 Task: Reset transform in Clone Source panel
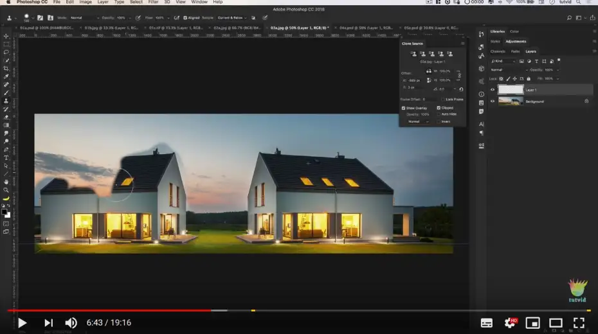pyautogui.click(x=461, y=89)
